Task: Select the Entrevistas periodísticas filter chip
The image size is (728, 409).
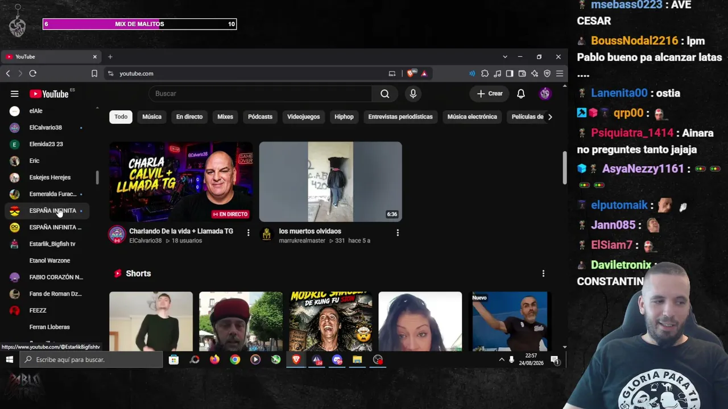Action: coord(400,117)
